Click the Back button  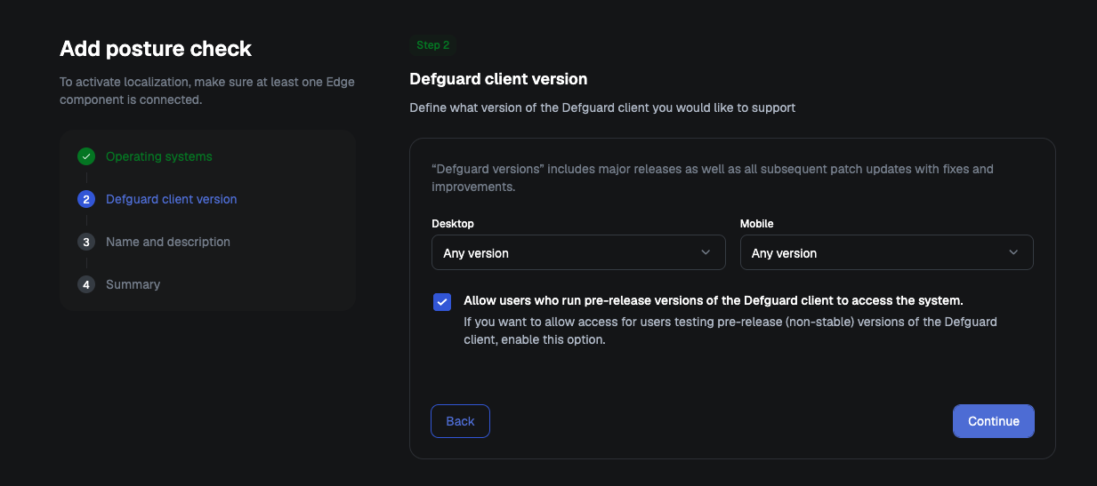[460, 421]
